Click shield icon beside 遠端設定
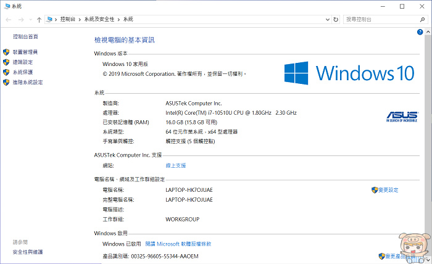The height and width of the screenshot is (264, 432). 6,62
